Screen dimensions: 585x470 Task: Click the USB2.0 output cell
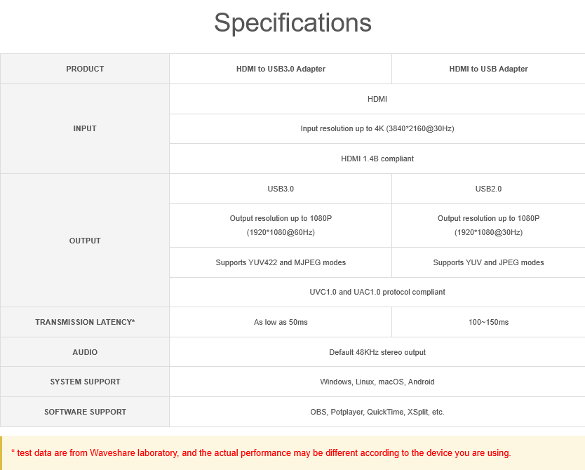(x=488, y=189)
